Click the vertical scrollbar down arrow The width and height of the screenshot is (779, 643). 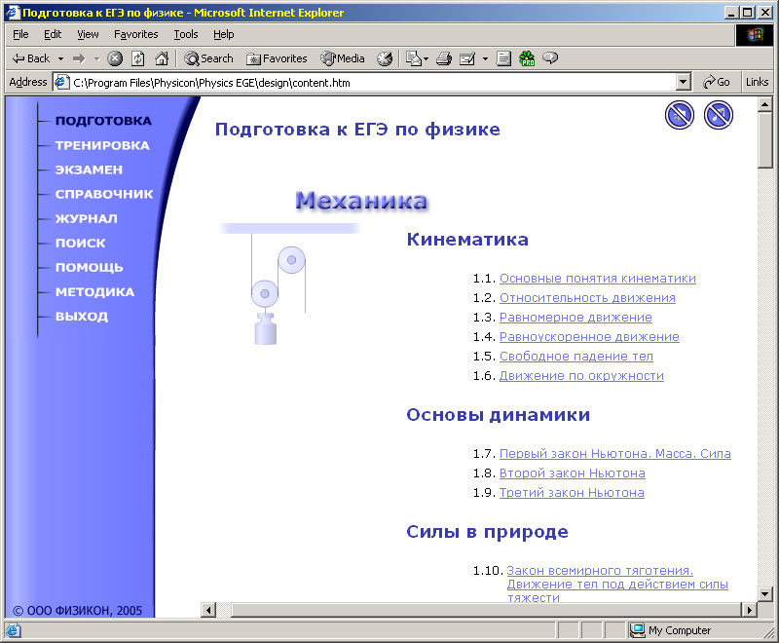click(x=764, y=592)
